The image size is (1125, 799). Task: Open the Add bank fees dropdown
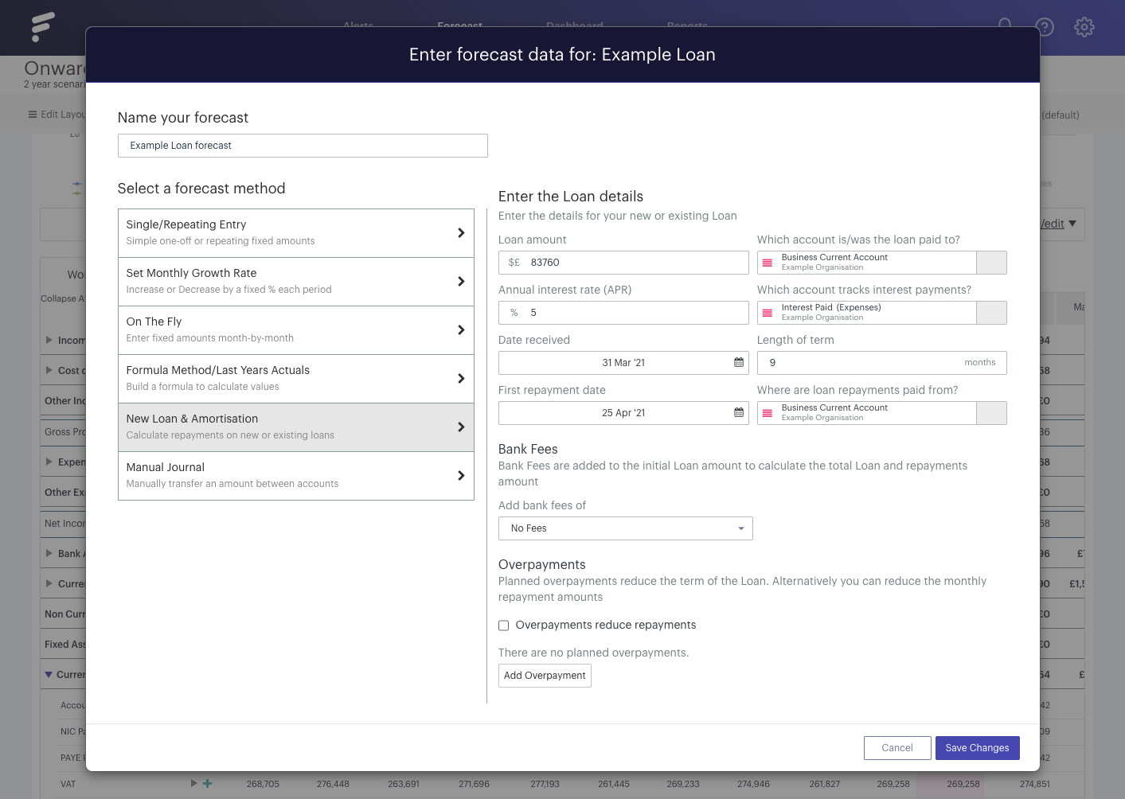(626, 528)
